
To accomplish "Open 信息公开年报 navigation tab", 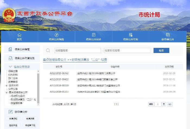I will tap(131, 37).
